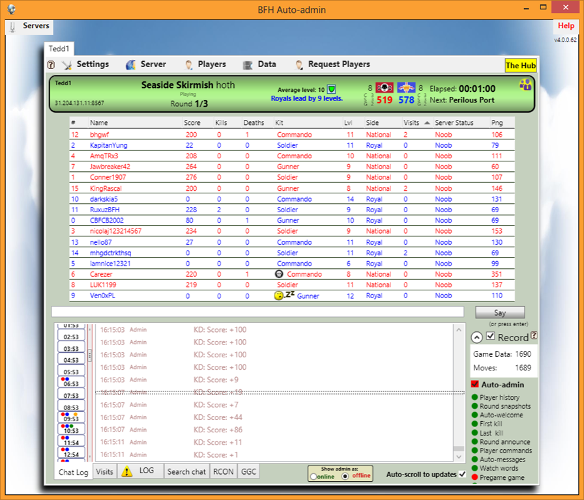
Task: Open The Hub yellow button
Action: click(x=520, y=66)
